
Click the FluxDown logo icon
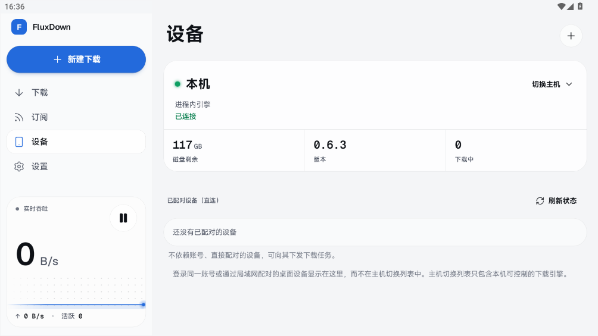click(x=19, y=27)
